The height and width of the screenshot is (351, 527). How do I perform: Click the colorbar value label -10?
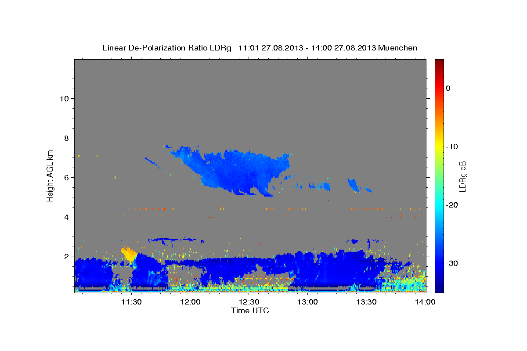pyautogui.click(x=452, y=147)
